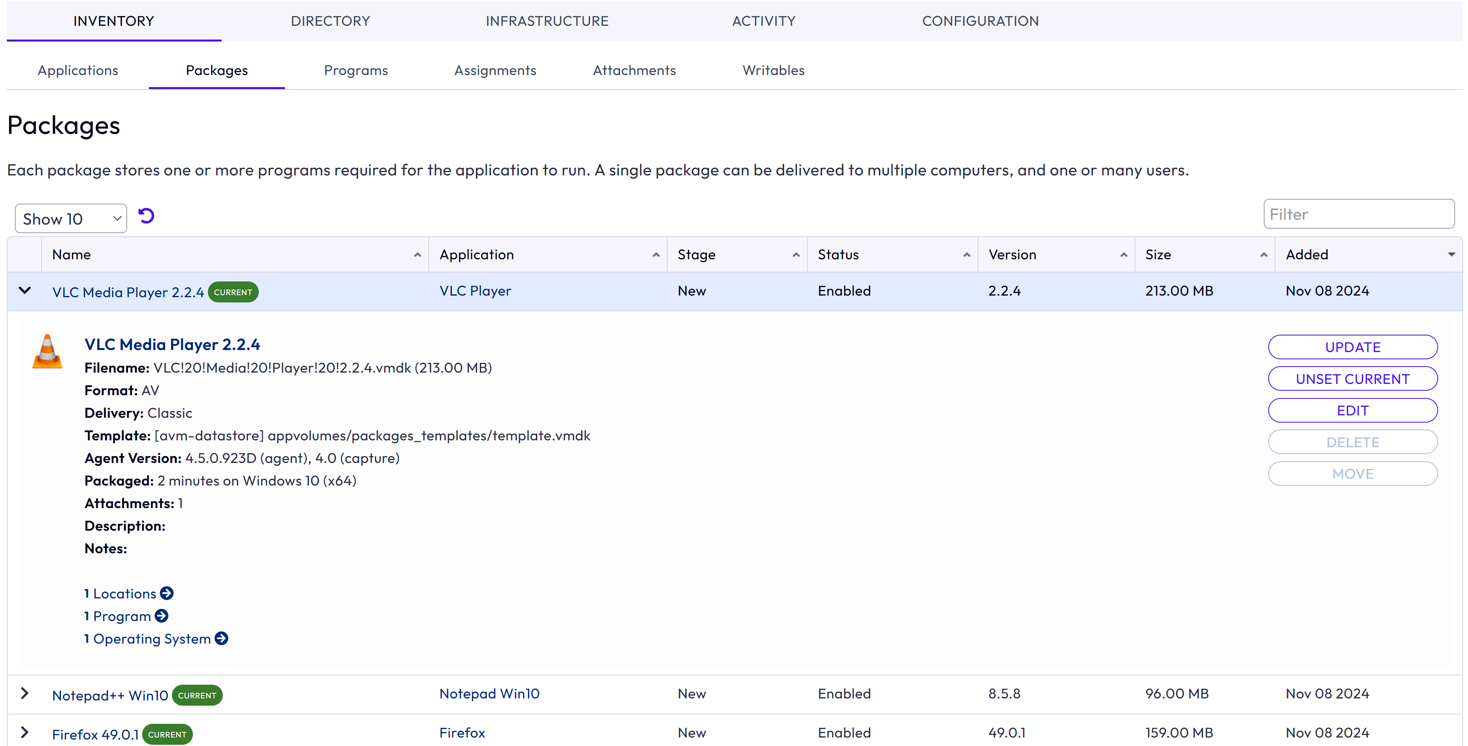Sort by Application column arrow
The height and width of the screenshot is (746, 1468).
(656, 255)
